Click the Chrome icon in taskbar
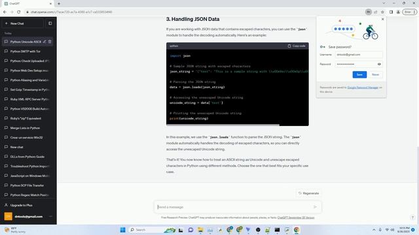 click(x=297, y=230)
